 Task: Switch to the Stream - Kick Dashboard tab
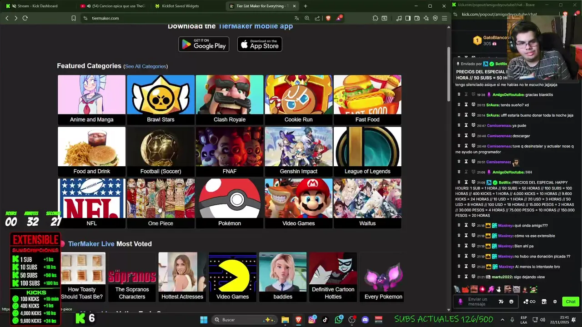(38, 6)
